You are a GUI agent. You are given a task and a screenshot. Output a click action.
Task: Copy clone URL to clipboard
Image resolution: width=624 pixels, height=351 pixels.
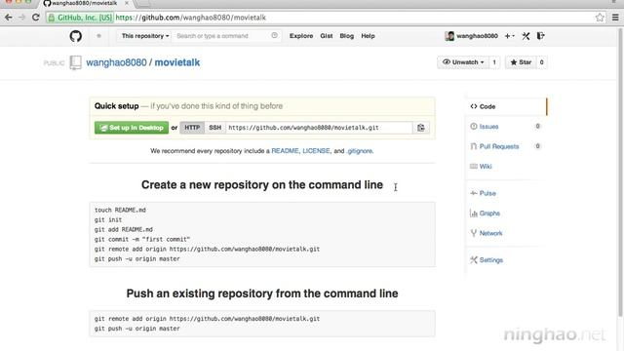click(420, 128)
